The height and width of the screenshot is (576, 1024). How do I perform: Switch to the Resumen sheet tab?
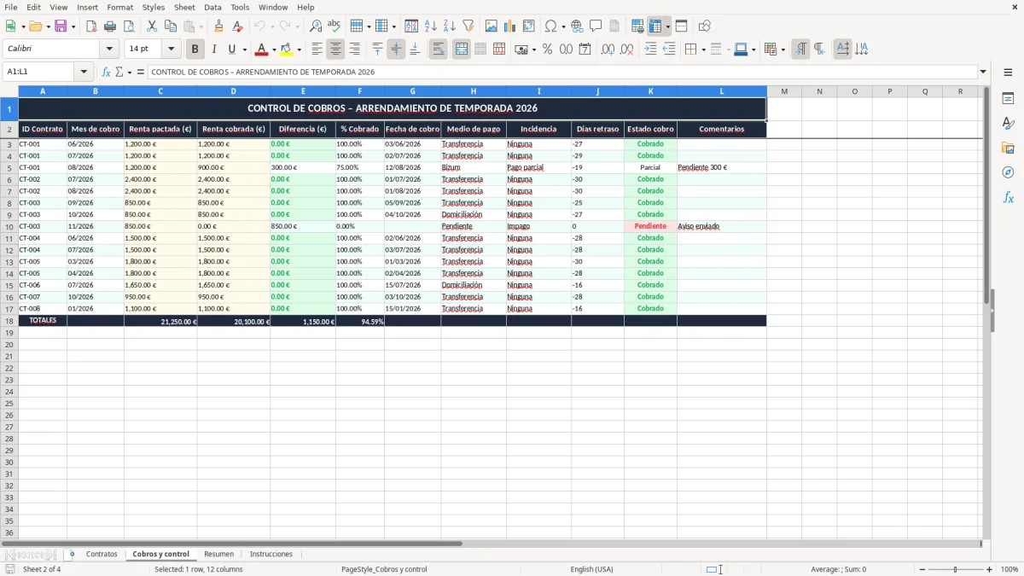click(219, 555)
